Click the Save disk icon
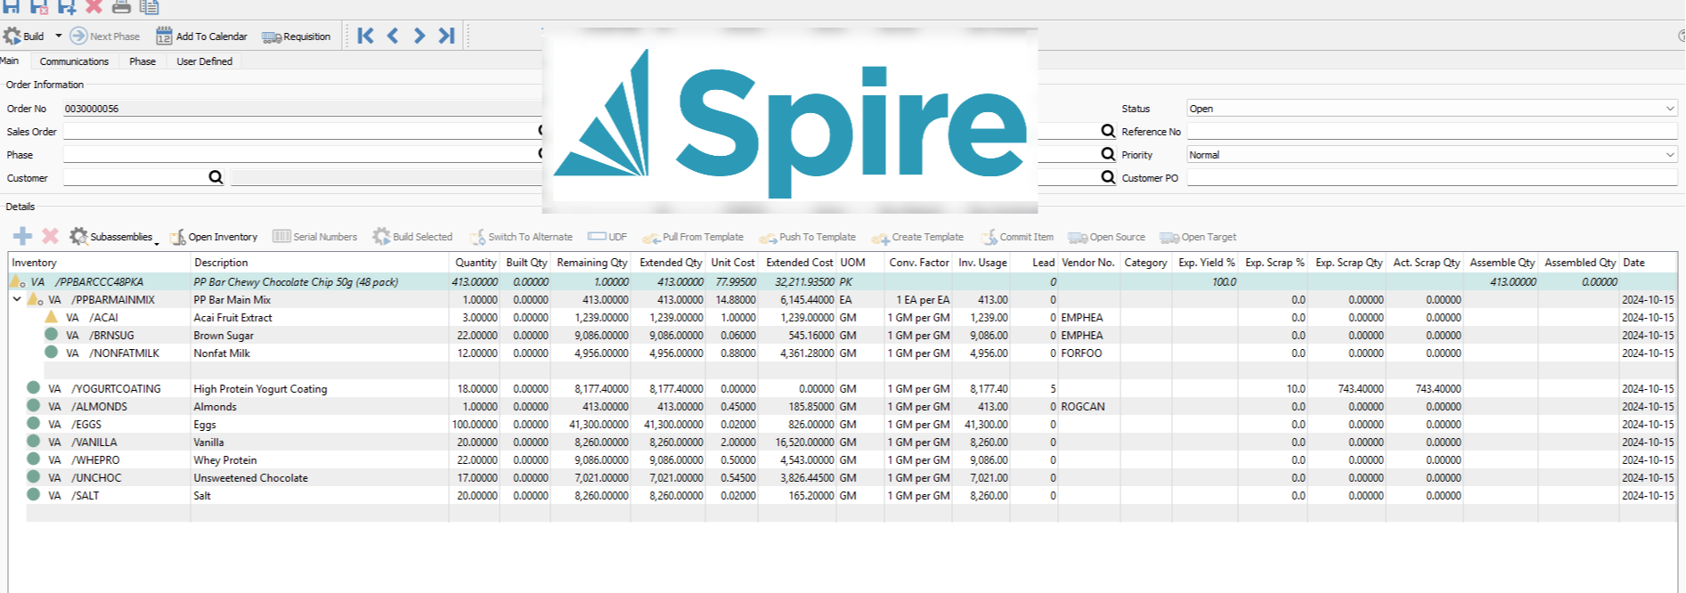The image size is (1686, 593). tap(11, 5)
